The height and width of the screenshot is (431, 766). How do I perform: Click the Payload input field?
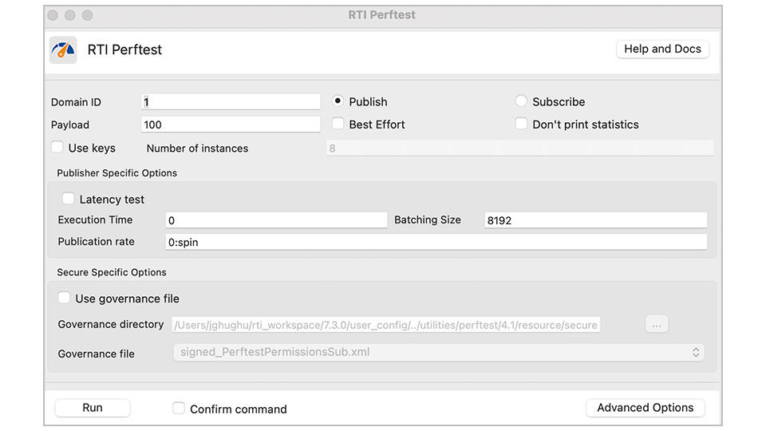click(x=231, y=125)
